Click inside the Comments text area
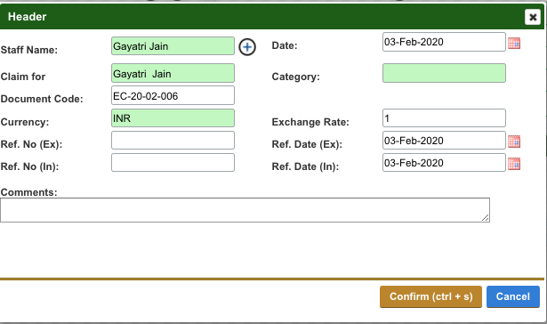 point(245,210)
